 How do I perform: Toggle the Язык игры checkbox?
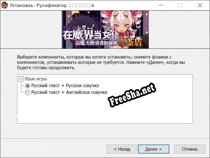(21, 79)
